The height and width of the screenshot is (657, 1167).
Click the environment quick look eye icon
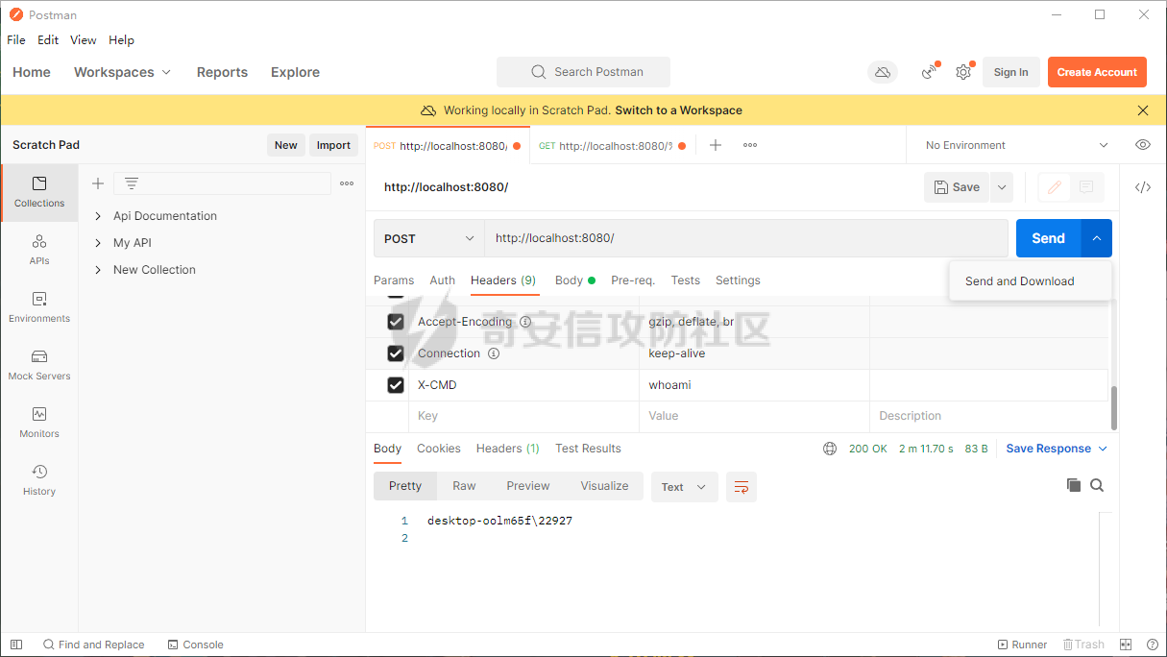1143,145
